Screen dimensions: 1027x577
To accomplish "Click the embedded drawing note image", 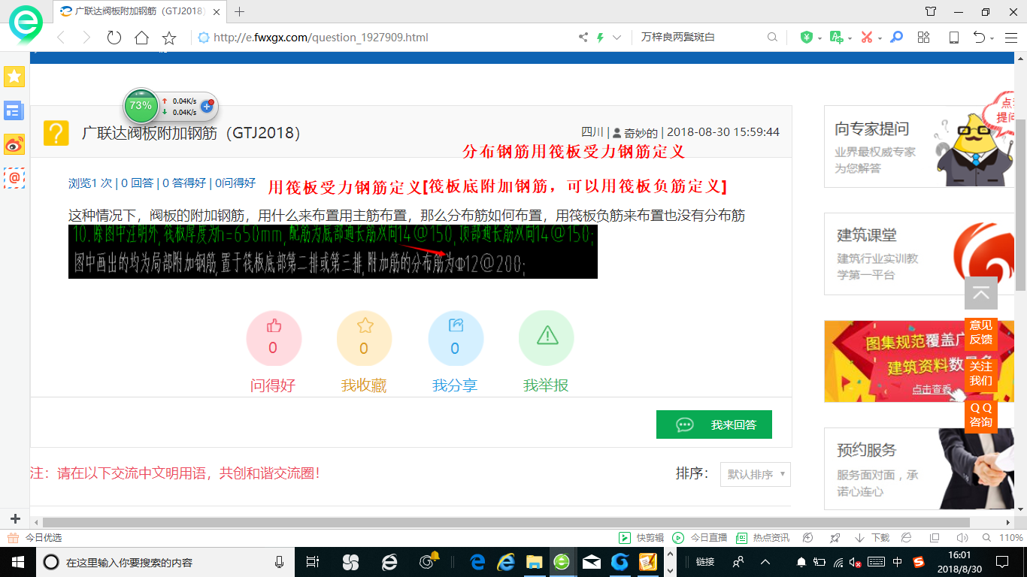I will (x=333, y=252).
